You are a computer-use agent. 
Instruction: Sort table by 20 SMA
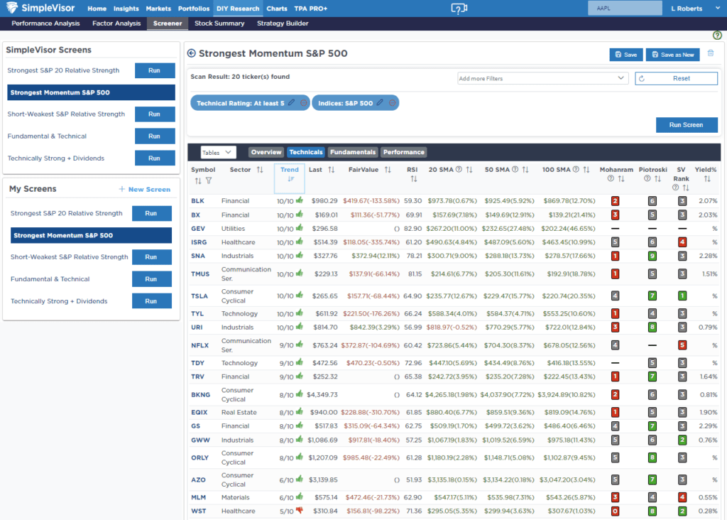(x=469, y=170)
